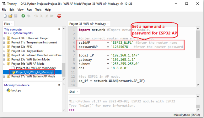Click the D: \ 2. Python Projects path link

click(18, 33)
